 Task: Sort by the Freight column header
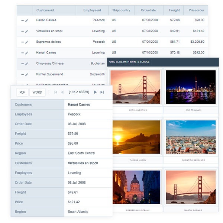[x=174, y=10]
